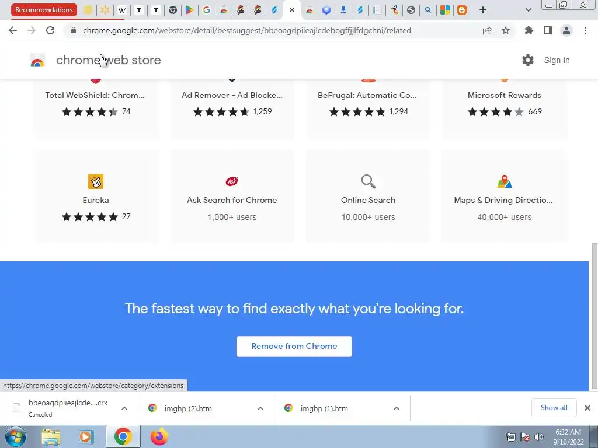View site information via lock icon
The width and height of the screenshot is (598, 448).
74,30
